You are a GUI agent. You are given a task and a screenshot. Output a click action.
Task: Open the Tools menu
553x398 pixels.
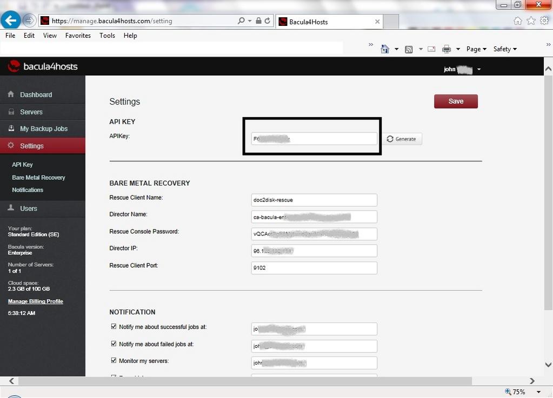click(x=107, y=36)
